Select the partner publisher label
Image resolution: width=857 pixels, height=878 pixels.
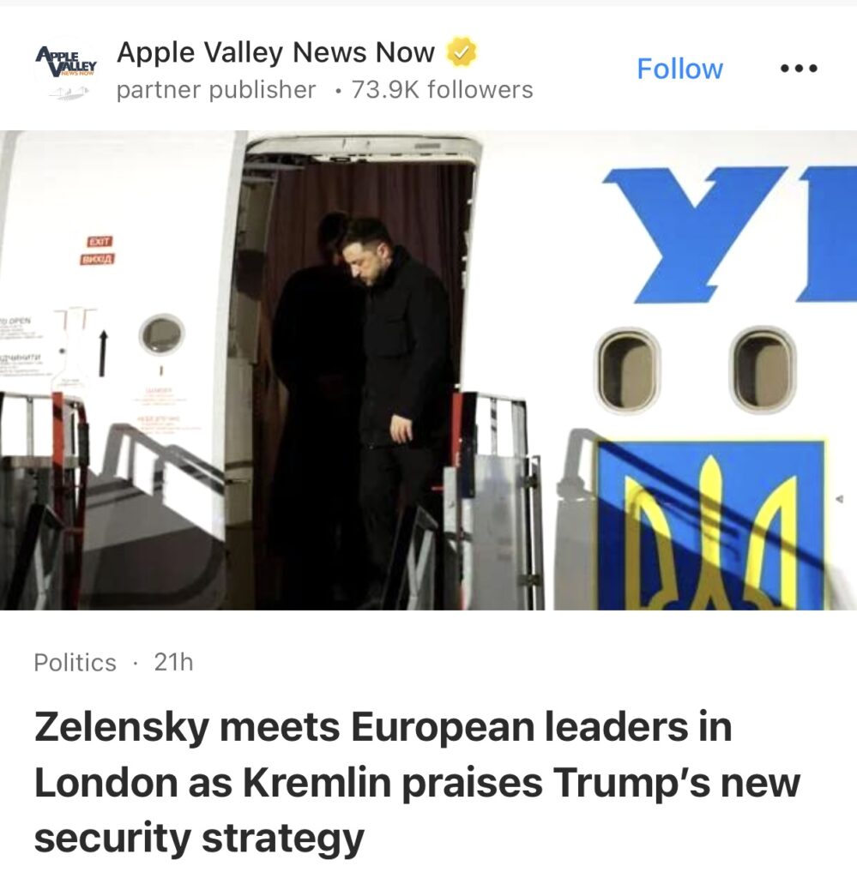pos(216,89)
